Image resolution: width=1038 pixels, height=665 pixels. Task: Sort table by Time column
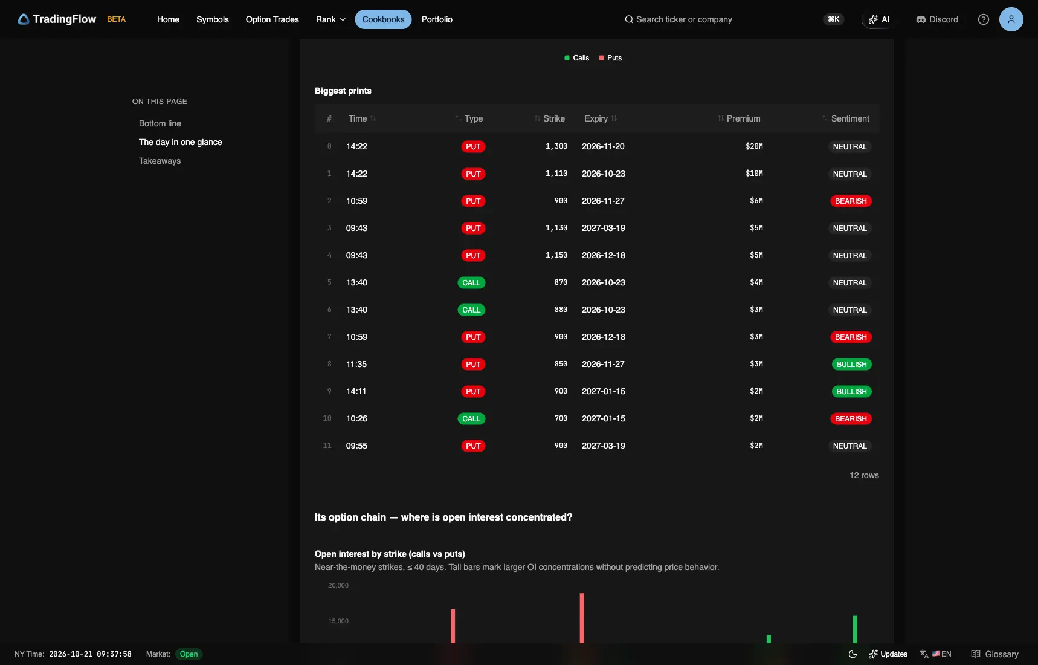(362, 118)
